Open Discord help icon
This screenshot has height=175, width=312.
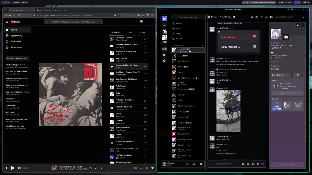click(292, 10)
